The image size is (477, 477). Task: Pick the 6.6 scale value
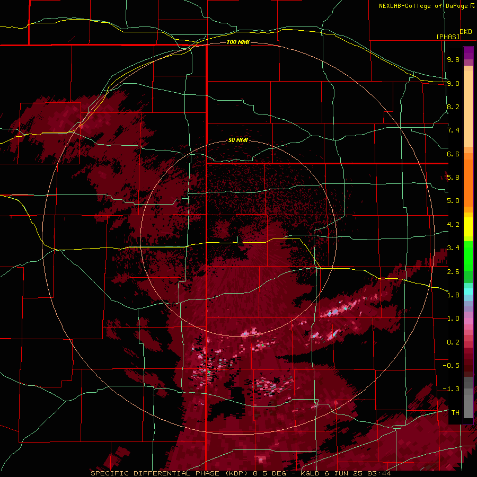click(453, 154)
